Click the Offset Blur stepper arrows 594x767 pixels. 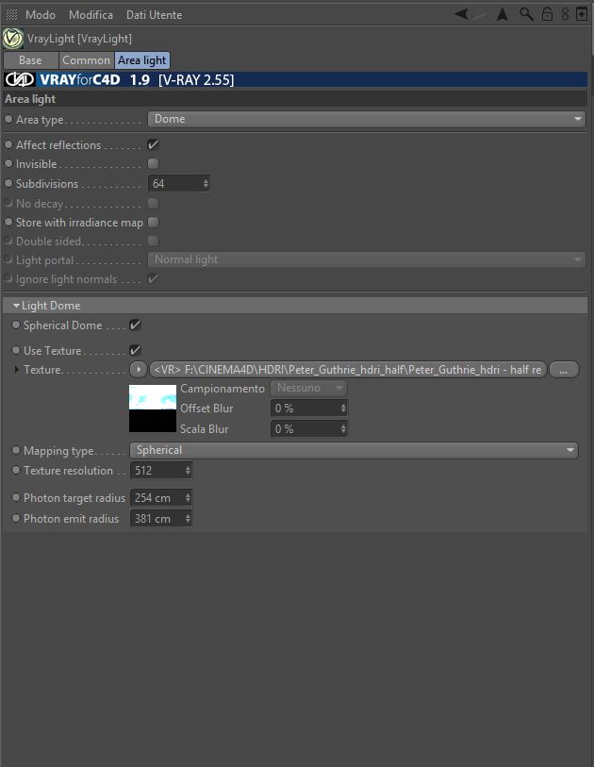(x=344, y=408)
